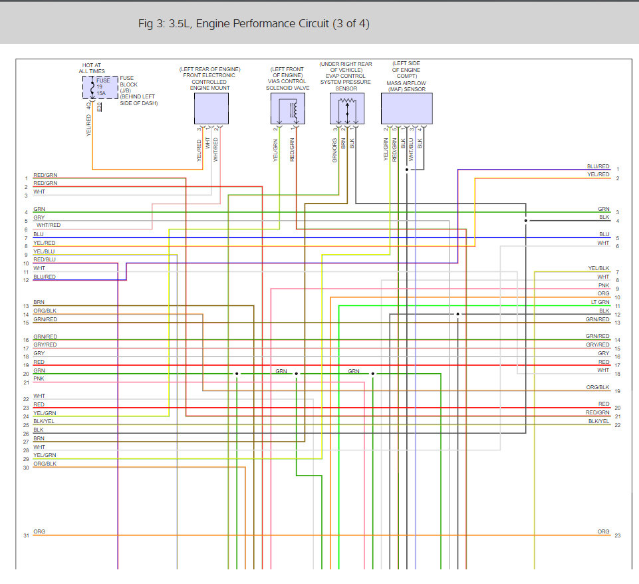Viewport: 639px width, 584px height.
Task: Select the BLU label beside right number 5
Action: pyautogui.click(x=604, y=234)
